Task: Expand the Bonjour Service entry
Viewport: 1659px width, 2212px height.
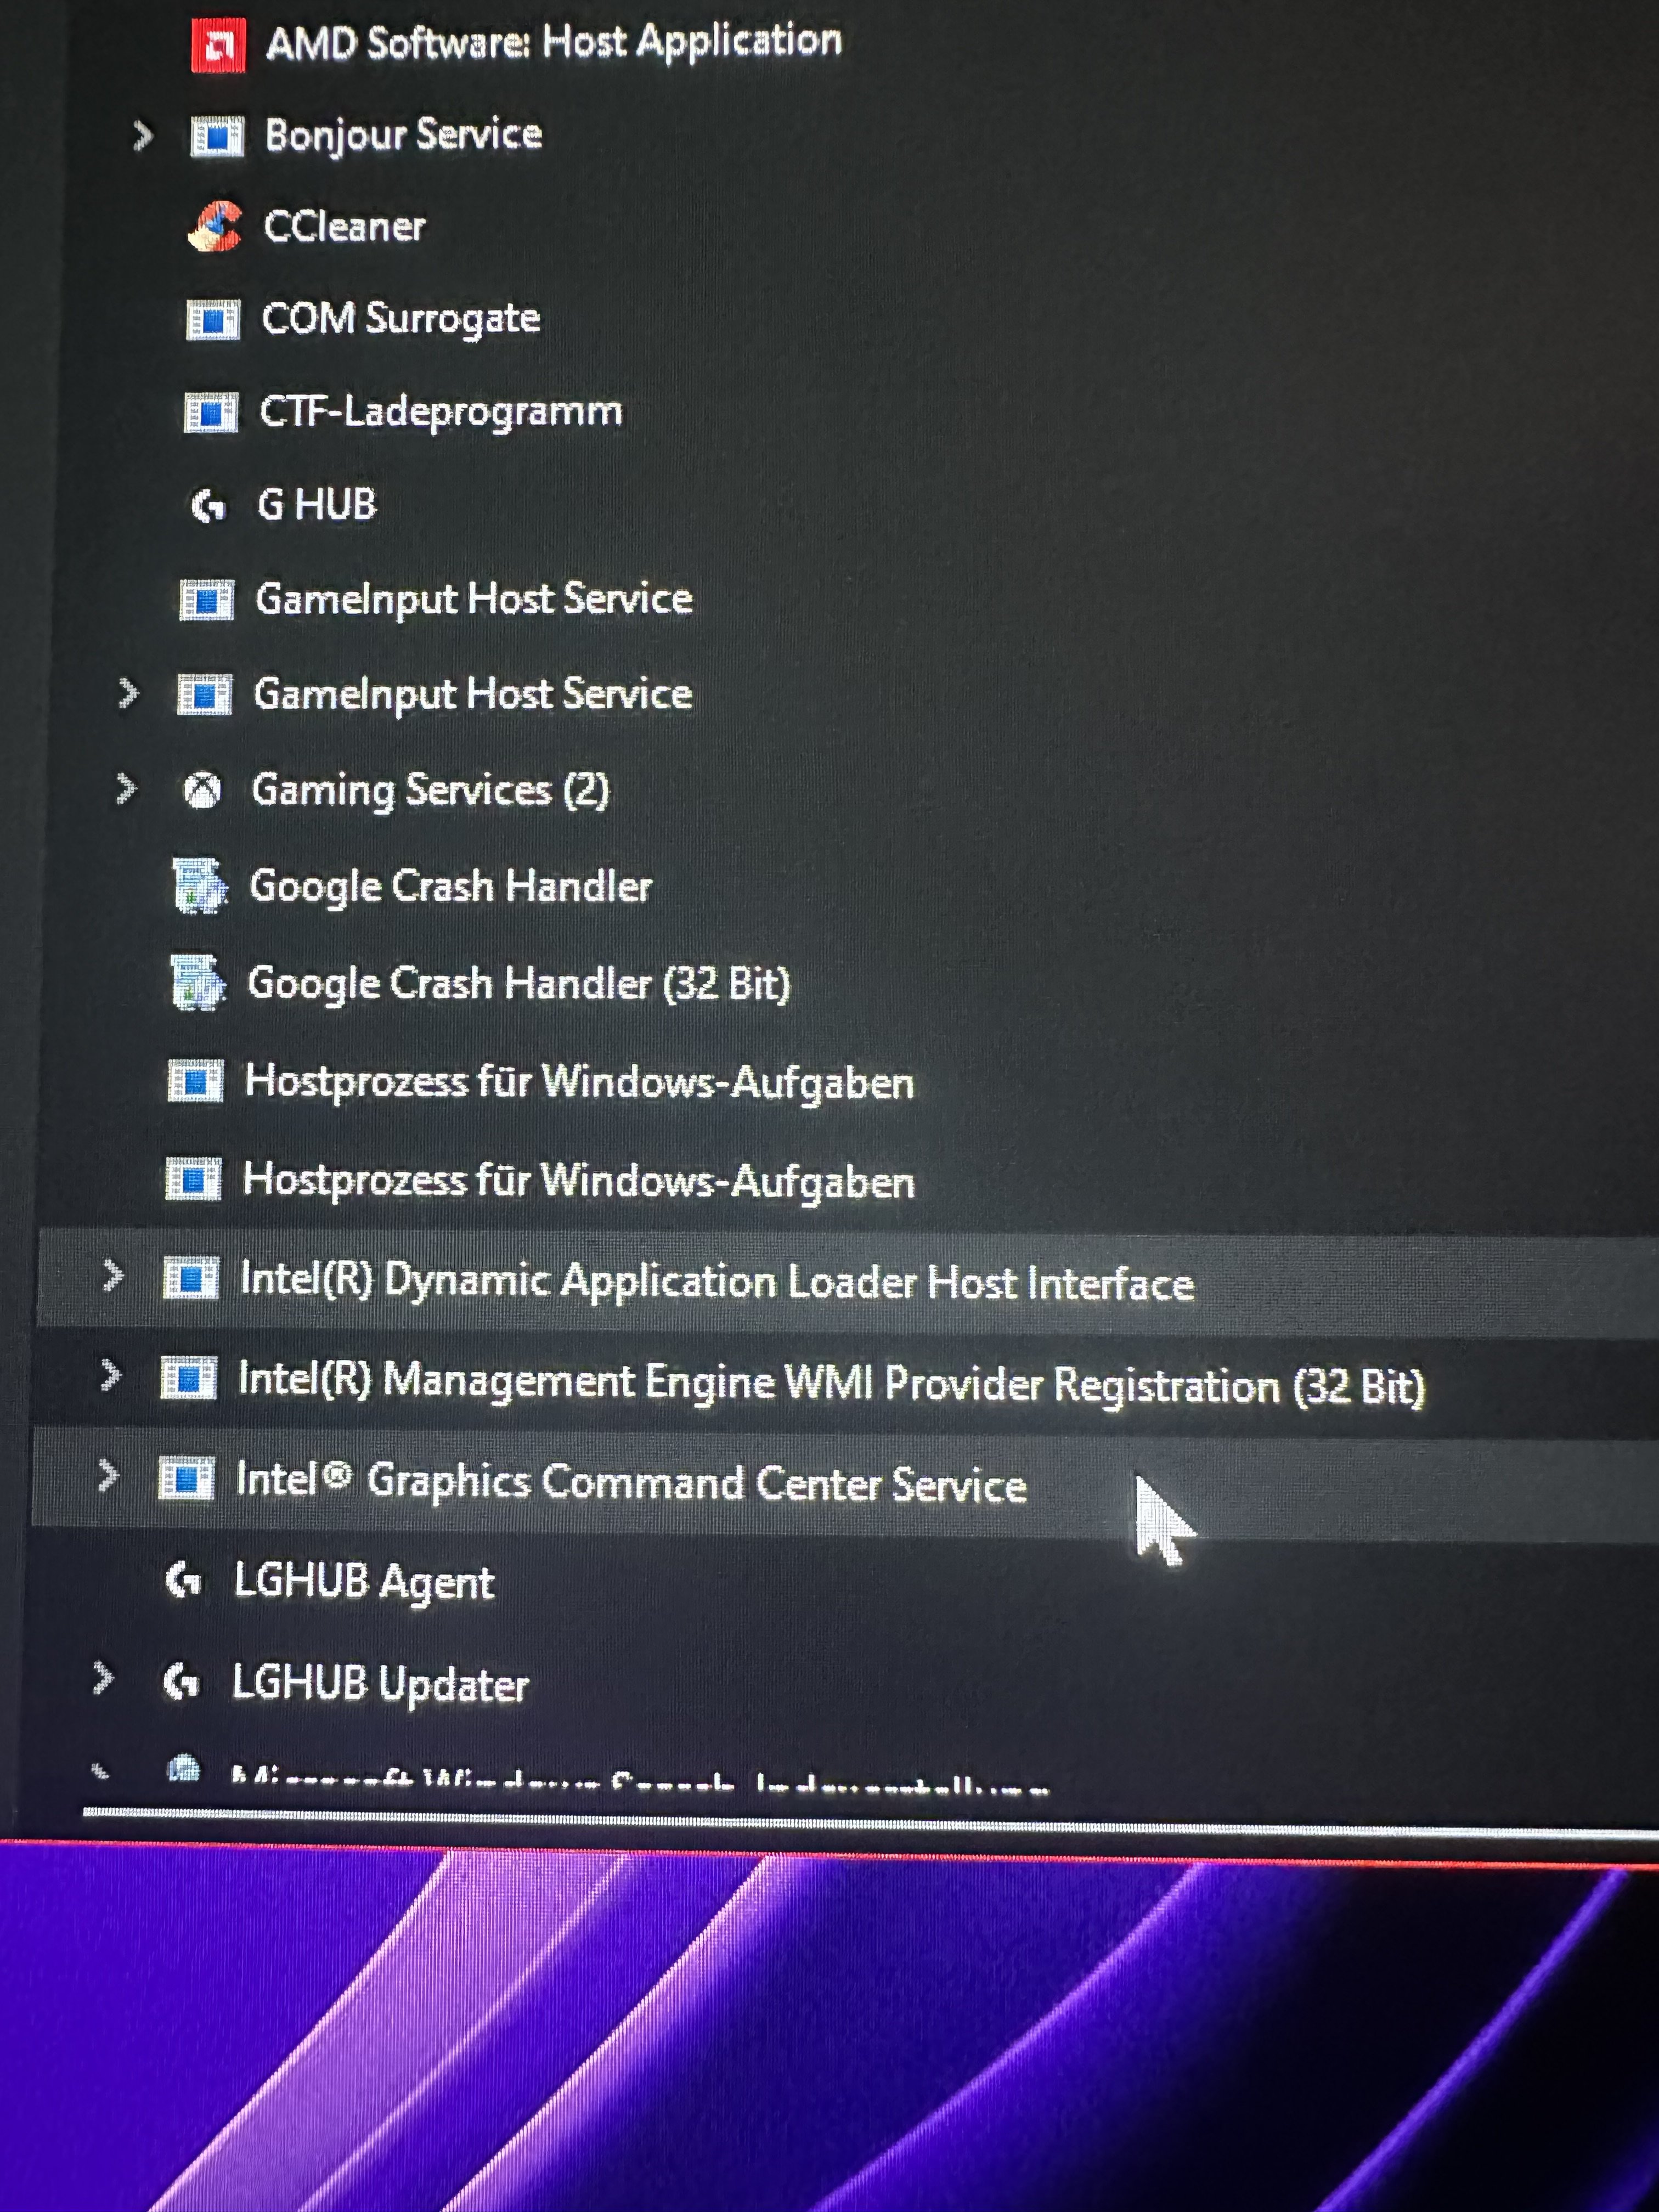Action: 143,135
